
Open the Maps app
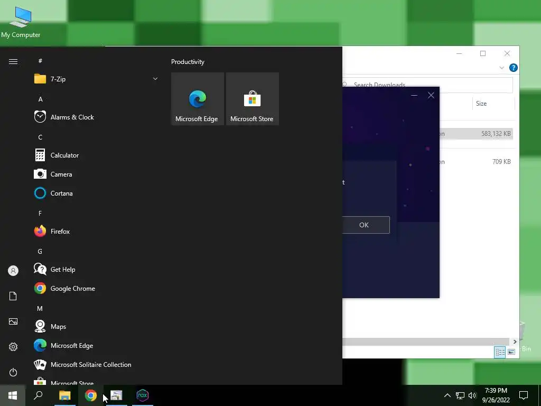96,326
